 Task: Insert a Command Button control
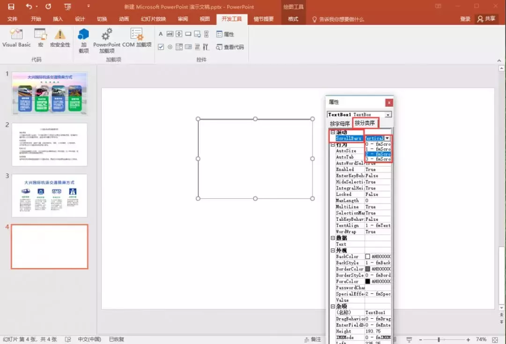[188, 34]
